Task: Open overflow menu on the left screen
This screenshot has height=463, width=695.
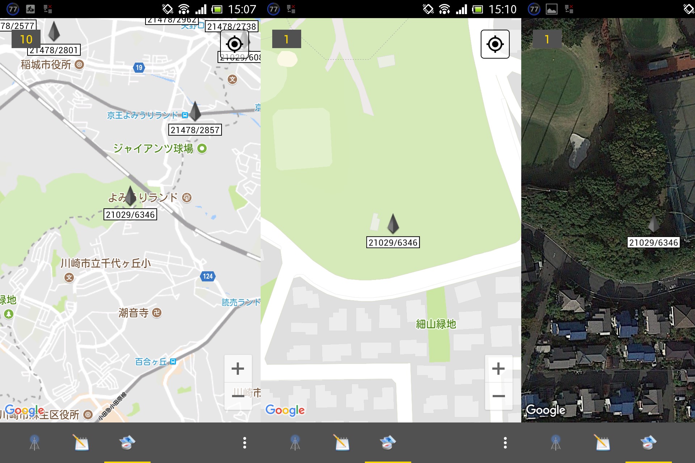Action: (x=245, y=442)
